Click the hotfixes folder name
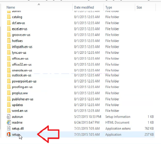This screenshot has width=161, height=144. [17, 41]
